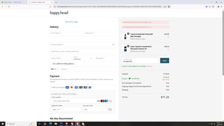The width and height of the screenshot is (224, 126).
Task: Click the Apply coupon button
Action: [x=164, y=61]
